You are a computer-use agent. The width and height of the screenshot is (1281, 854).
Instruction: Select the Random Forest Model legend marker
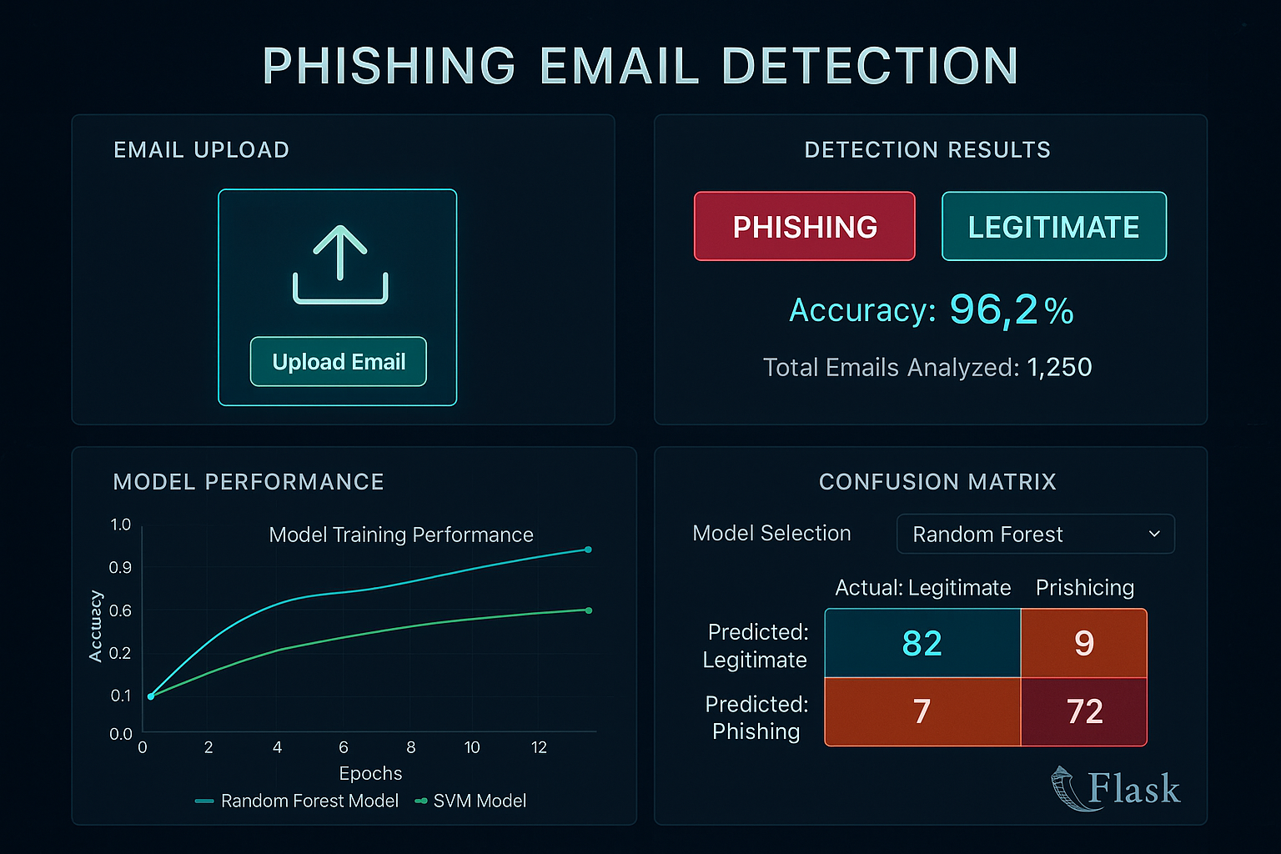pyautogui.click(x=203, y=801)
